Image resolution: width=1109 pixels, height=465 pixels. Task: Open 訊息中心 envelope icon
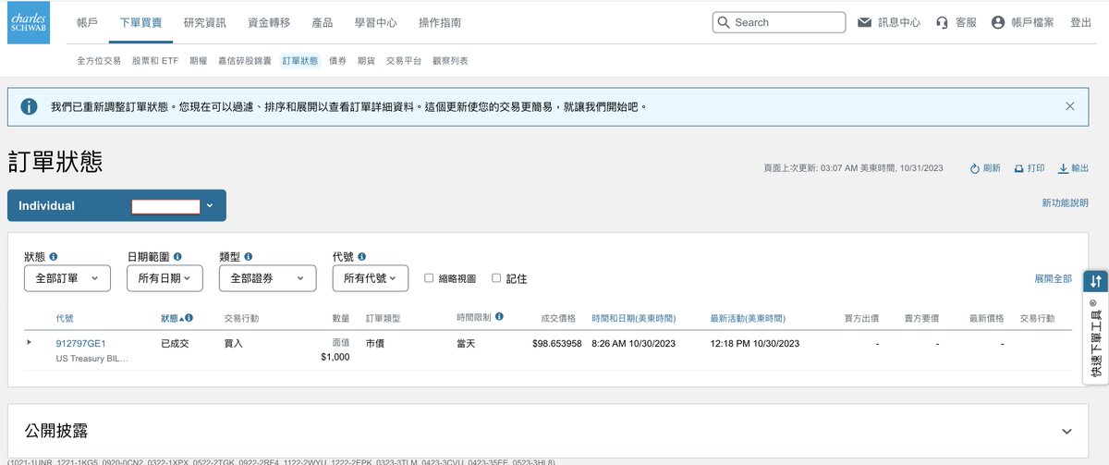tap(865, 22)
